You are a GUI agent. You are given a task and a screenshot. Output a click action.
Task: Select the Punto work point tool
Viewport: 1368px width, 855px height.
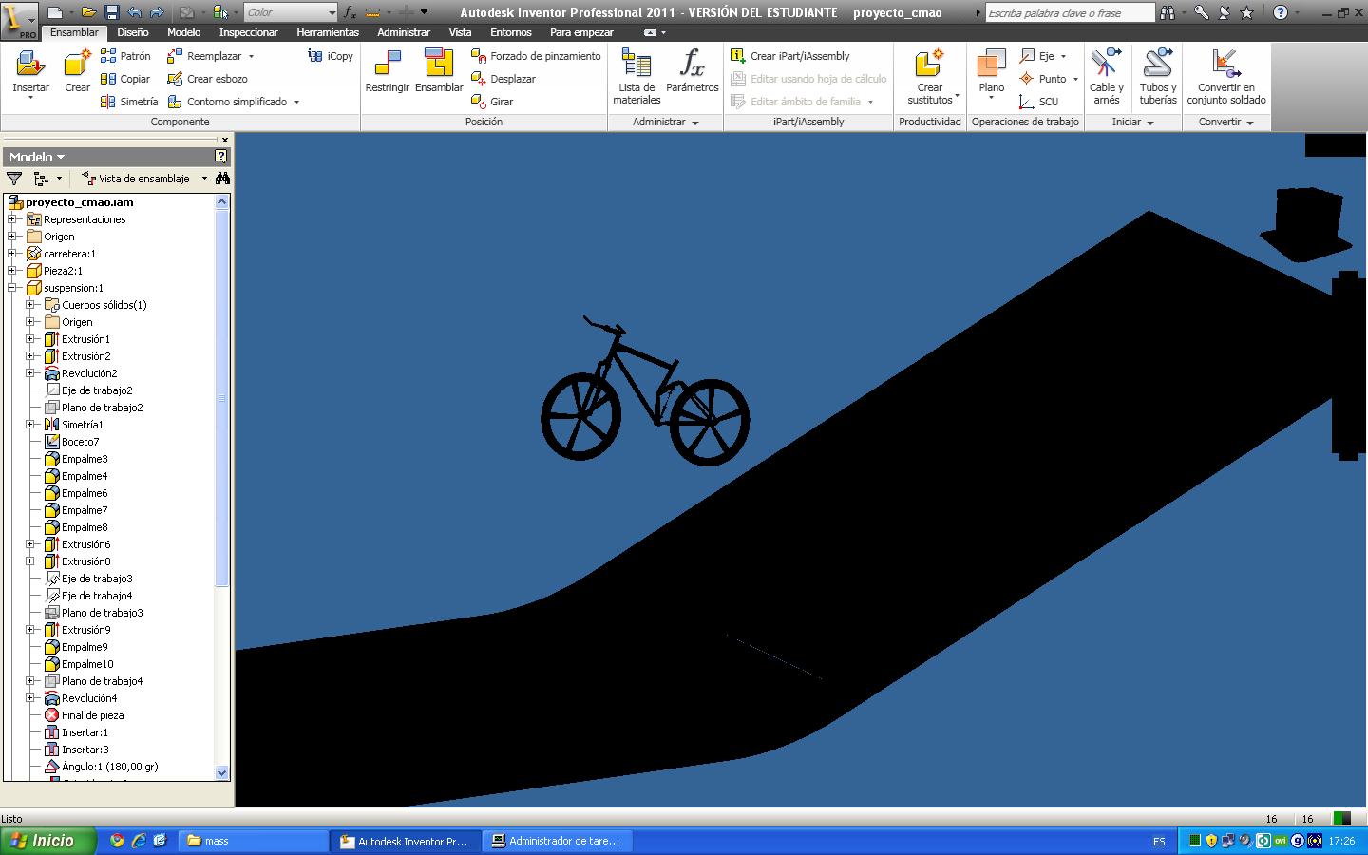1049,79
